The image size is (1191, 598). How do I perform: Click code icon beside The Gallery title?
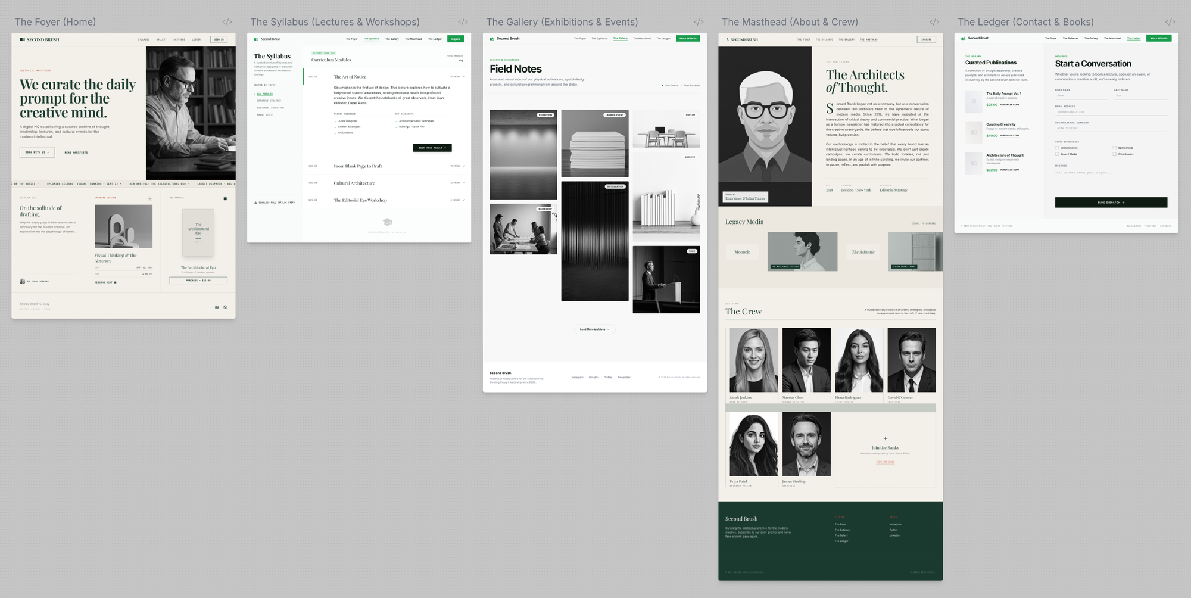(699, 22)
